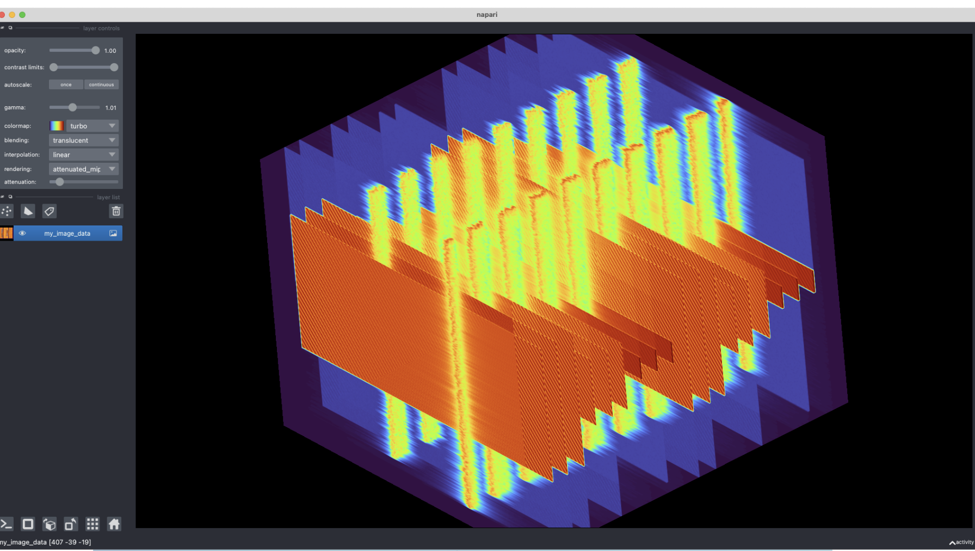Screen dimensions: 975x551
Task: Enable continuous autoscale
Action: 102,84
